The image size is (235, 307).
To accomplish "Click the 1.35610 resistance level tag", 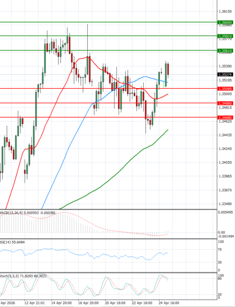I will [x=225, y=51].
